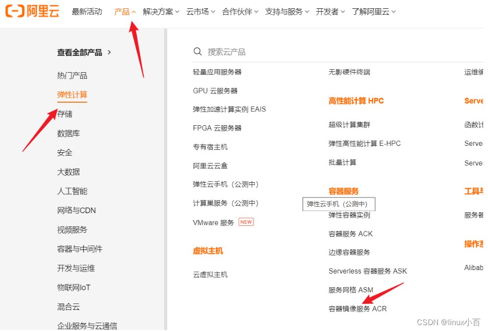Collapse the 产品 menu
This screenshot has height=331, width=488.
(125, 11)
